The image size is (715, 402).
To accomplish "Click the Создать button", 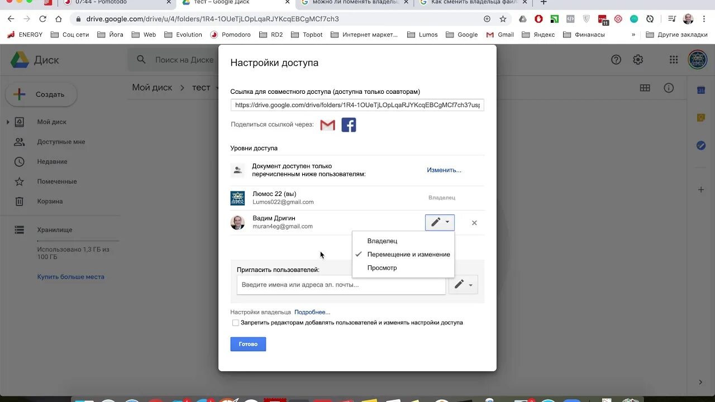I will pos(40,94).
